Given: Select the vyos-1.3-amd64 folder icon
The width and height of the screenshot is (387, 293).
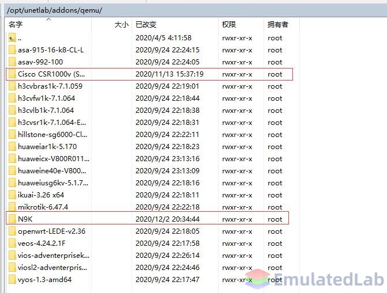Looking at the screenshot, I should tap(12, 279).
